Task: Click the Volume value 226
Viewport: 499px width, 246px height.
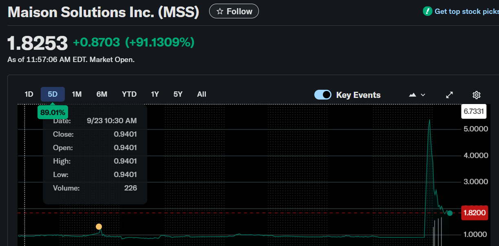Action: tap(131, 188)
